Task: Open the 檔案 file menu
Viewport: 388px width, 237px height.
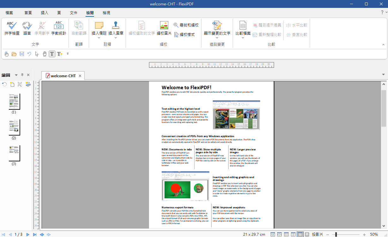Action: pyautogui.click(x=9, y=13)
